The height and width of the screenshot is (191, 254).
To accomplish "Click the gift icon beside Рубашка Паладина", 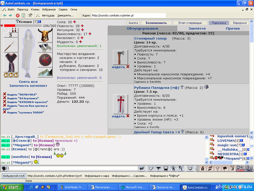I will [206, 87].
